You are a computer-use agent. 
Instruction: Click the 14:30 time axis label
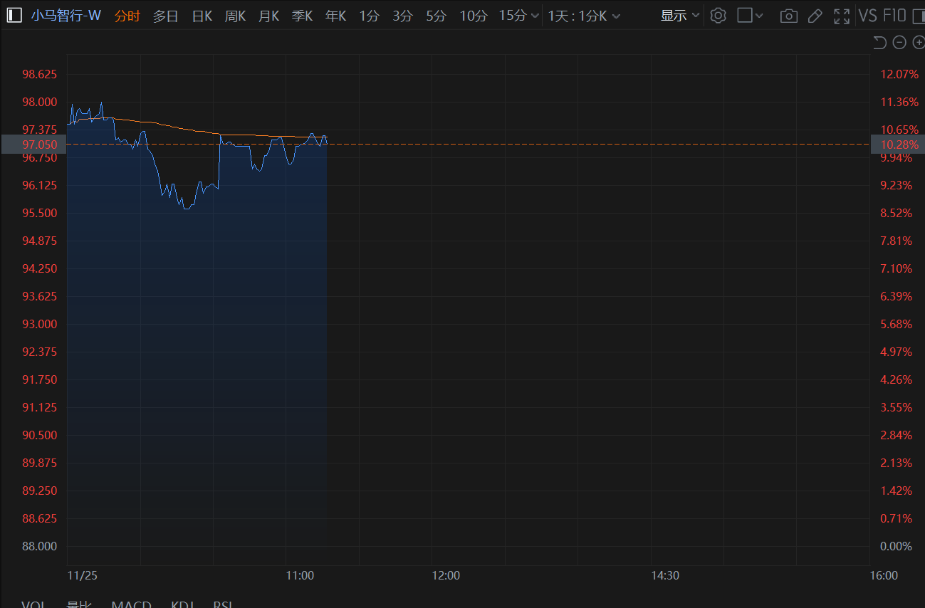point(665,575)
